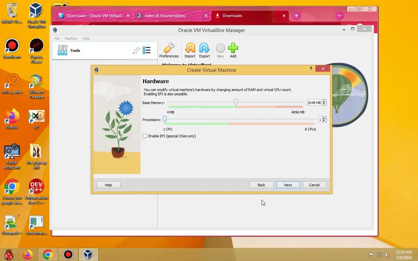
Task: Select the forkie attractant desktop icon
Action: 12,157
